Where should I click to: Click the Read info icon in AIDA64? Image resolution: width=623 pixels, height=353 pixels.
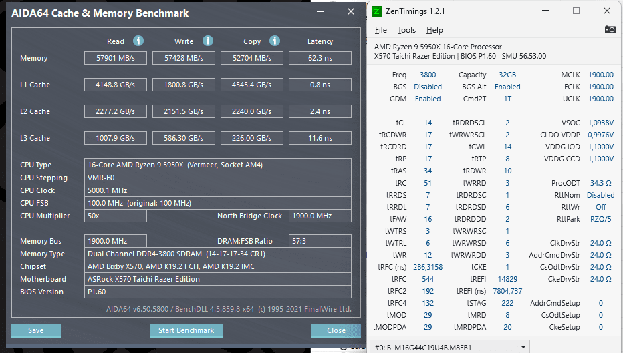click(138, 41)
